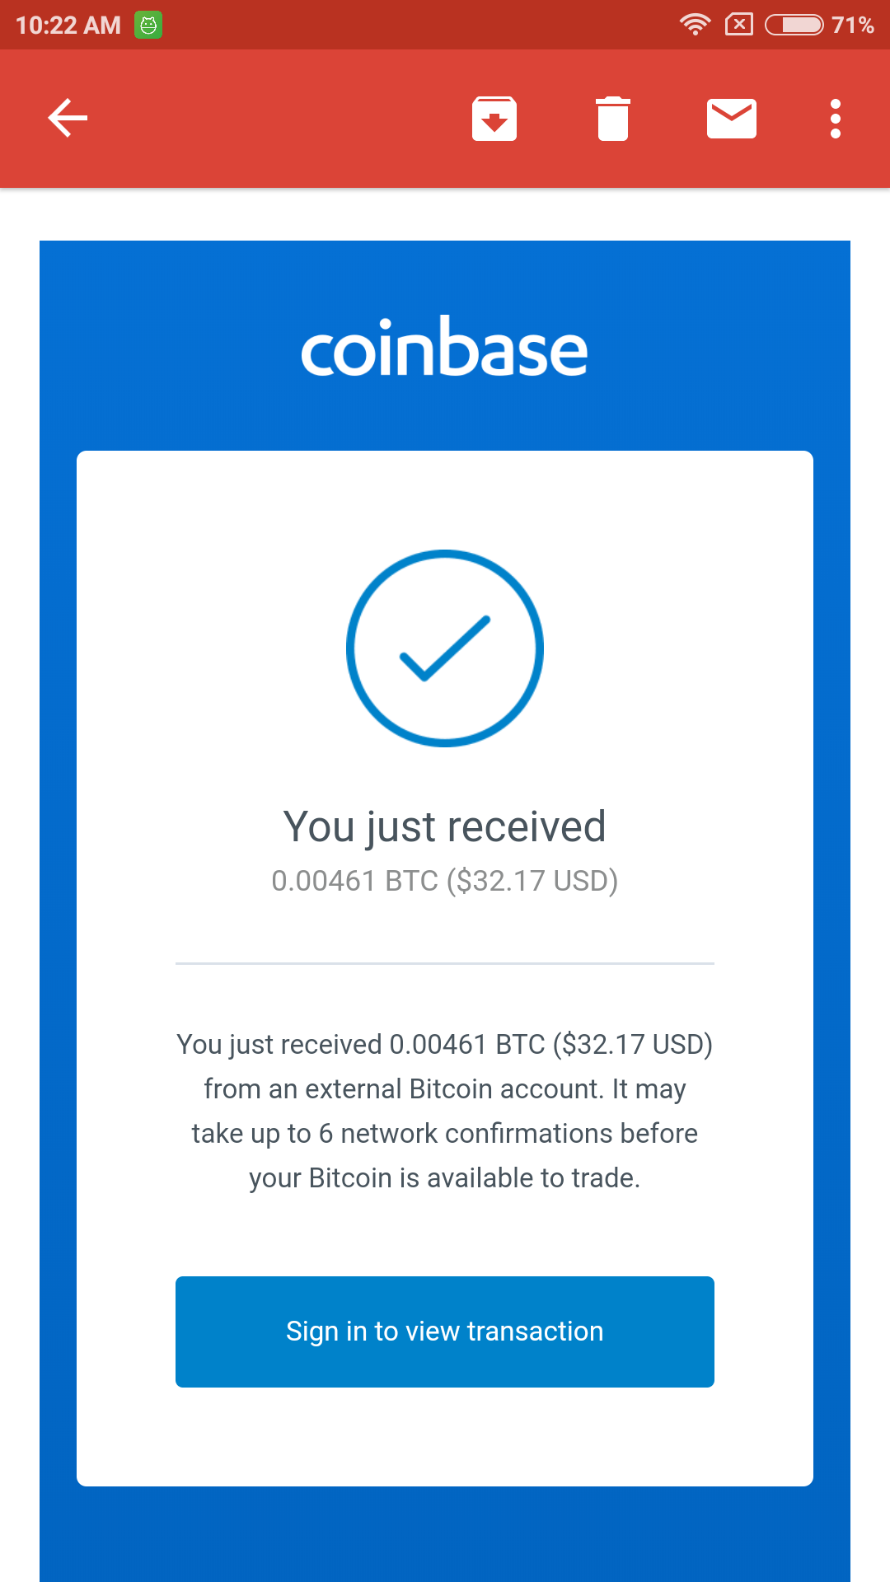Open the three-dot more options menu
Screen dimensions: 890x1582
[x=835, y=119]
